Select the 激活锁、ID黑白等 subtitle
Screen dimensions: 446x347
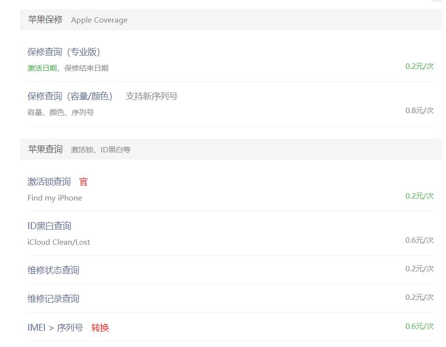point(101,150)
